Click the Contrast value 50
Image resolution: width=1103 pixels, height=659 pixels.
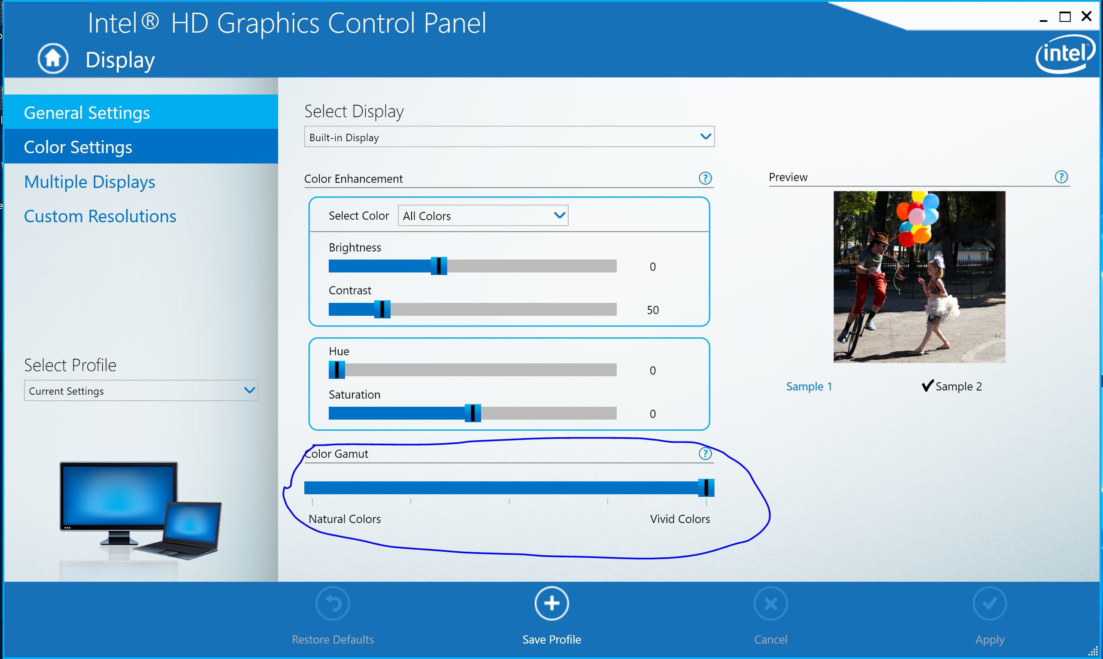pyautogui.click(x=652, y=310)
